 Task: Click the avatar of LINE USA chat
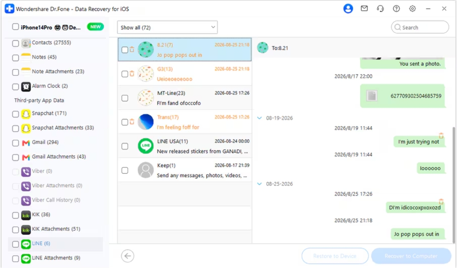(x=145, y=146)
